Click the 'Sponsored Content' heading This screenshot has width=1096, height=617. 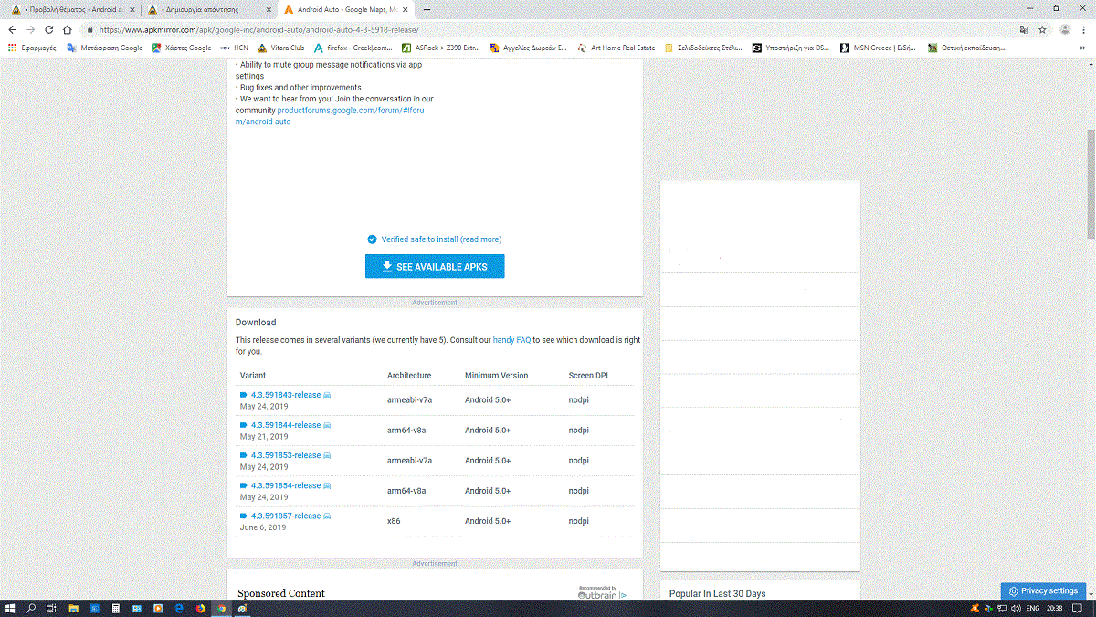281,593
